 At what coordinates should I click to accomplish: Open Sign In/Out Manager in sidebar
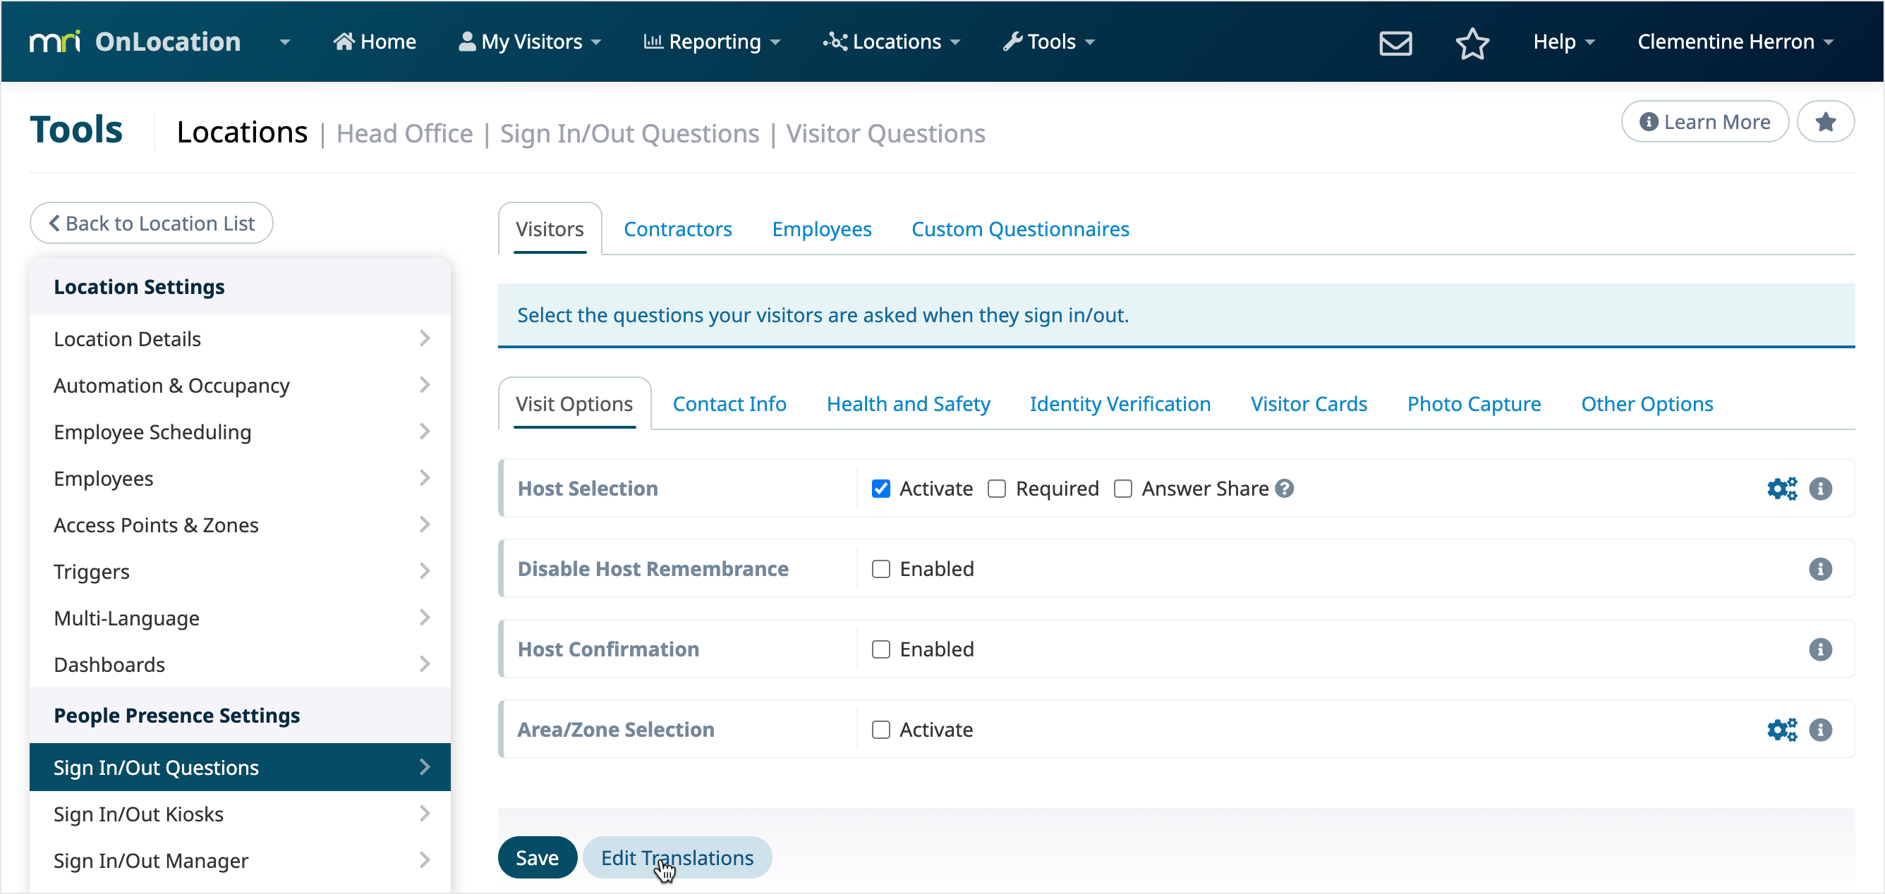(240, 860)
